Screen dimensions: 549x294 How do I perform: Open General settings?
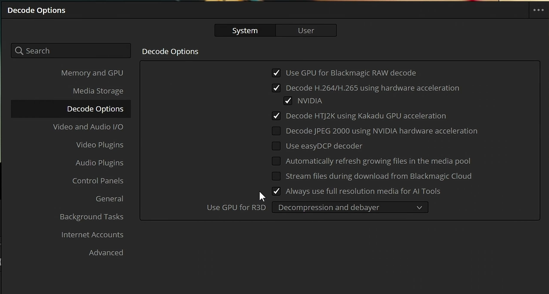[x=109, y=199]
